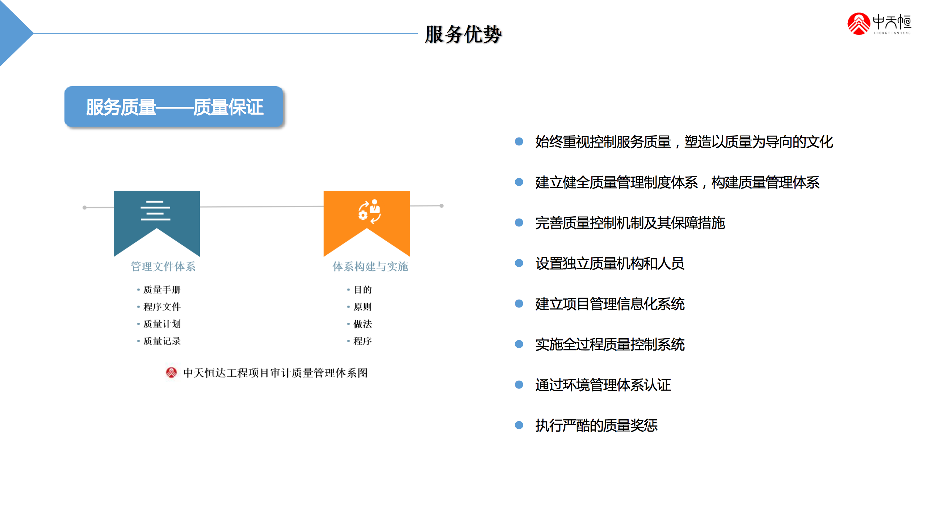
Task: Click the 服务质量——质量保证 blue button
Action: 174,107
